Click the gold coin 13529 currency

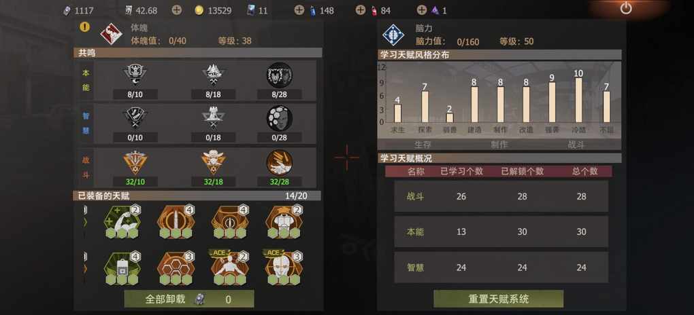click(x=213, y=11)
